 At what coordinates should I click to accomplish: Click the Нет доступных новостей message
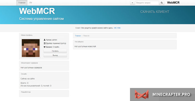click(x=85, y=46)
